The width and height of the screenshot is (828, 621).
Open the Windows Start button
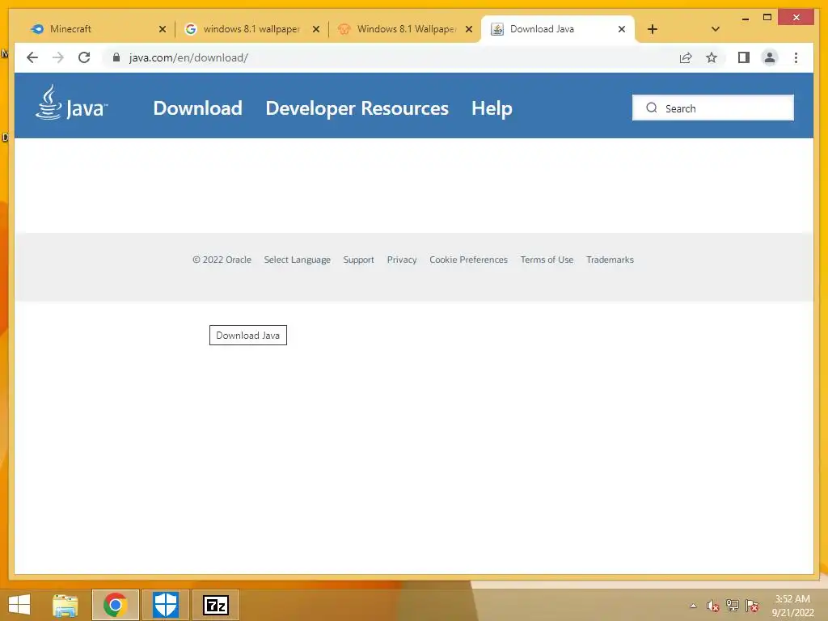point(19,605)
